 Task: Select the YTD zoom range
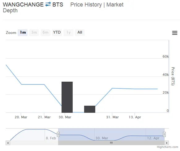(x=57, y=33)
